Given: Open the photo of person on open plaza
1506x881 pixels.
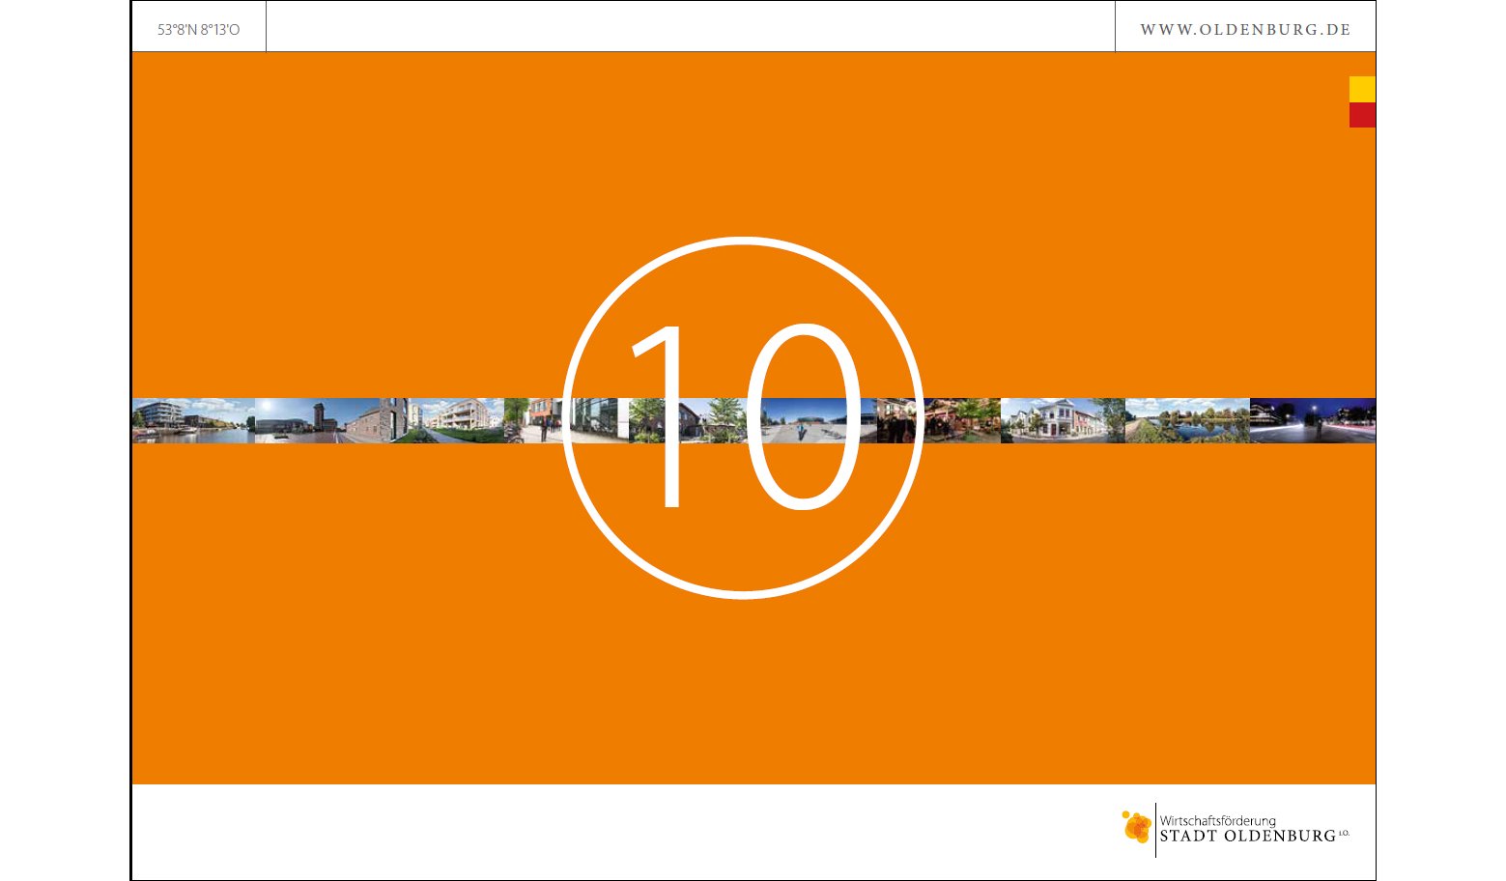Looking at the screenshot, I should pos(802,421).
